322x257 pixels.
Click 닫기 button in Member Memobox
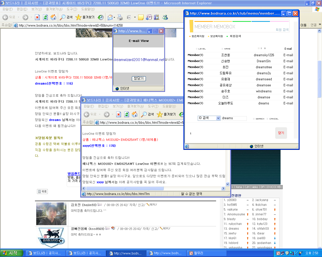pos(281,133)
